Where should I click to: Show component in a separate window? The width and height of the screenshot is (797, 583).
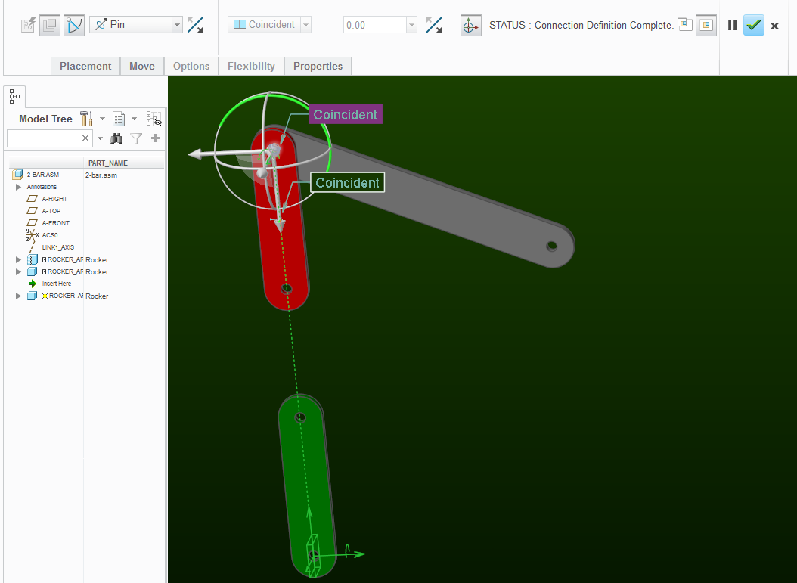pyautogui.click(x=685, y=24)
